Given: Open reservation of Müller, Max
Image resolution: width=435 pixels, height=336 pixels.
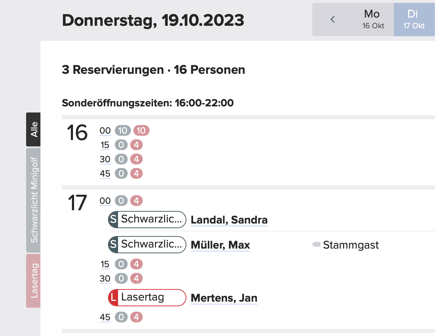Looking at the screenshot, I should coord(220,245).
